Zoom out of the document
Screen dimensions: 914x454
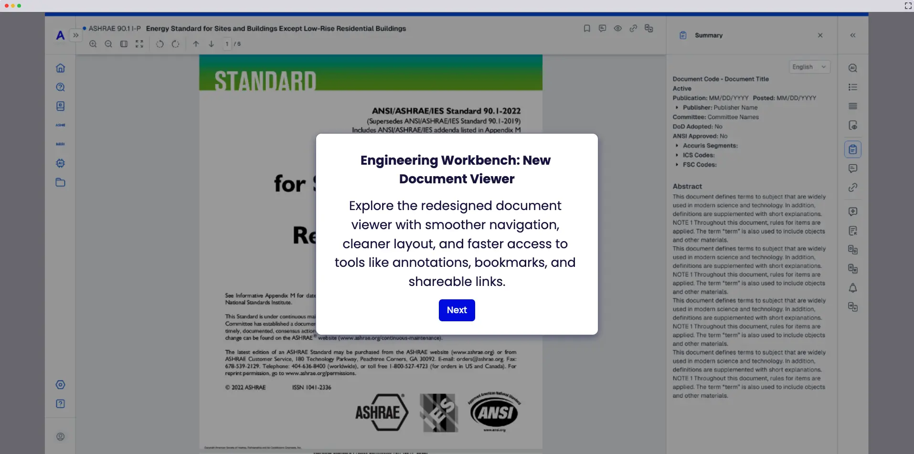[108, 44]
